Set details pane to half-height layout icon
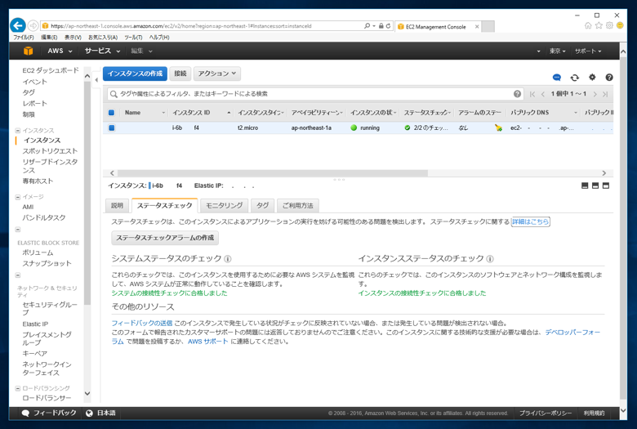This screenshot has width=637, height=429. click(595, 185)
